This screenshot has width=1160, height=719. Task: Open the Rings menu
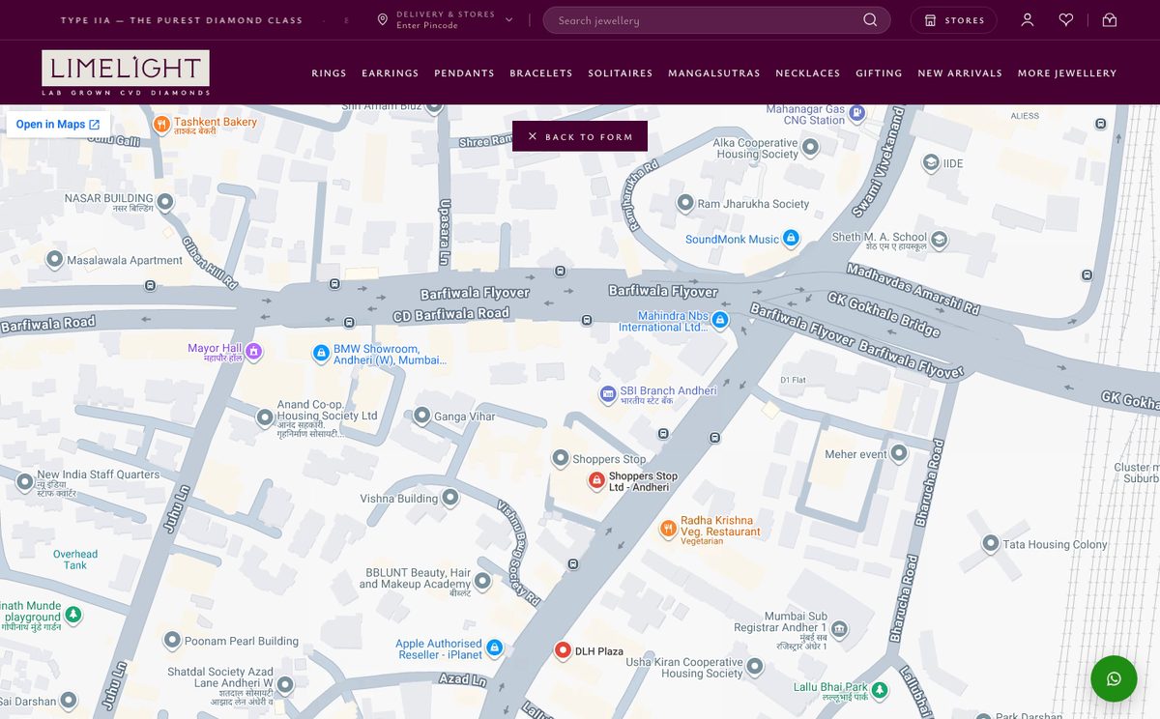coord(329,73)
